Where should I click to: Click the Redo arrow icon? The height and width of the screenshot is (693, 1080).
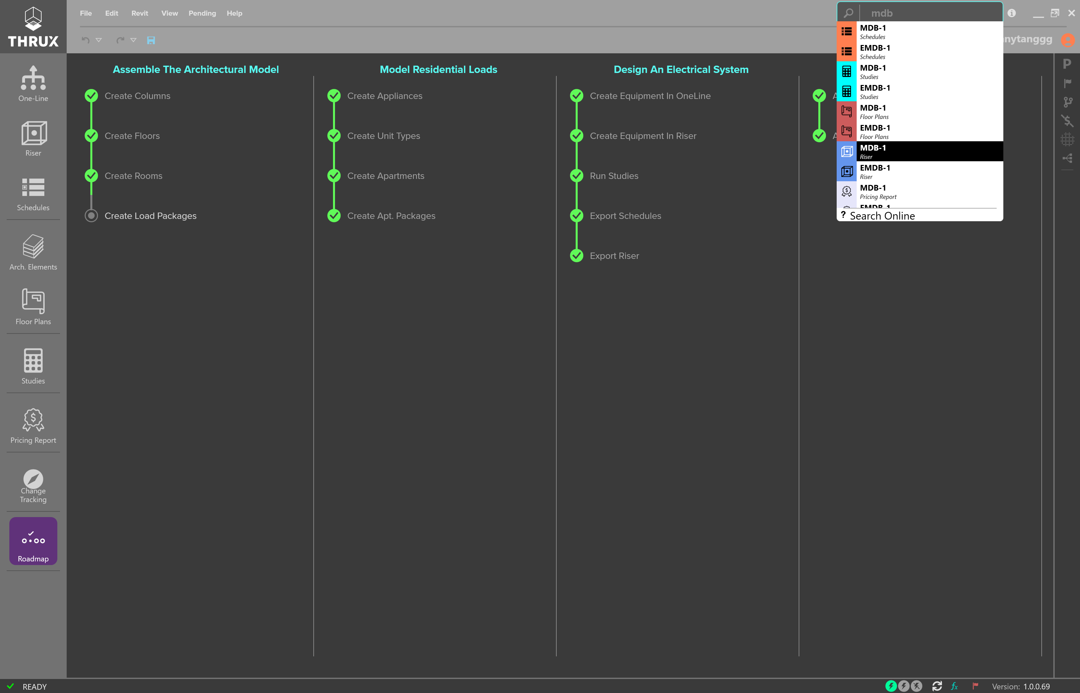pos(120,40)
